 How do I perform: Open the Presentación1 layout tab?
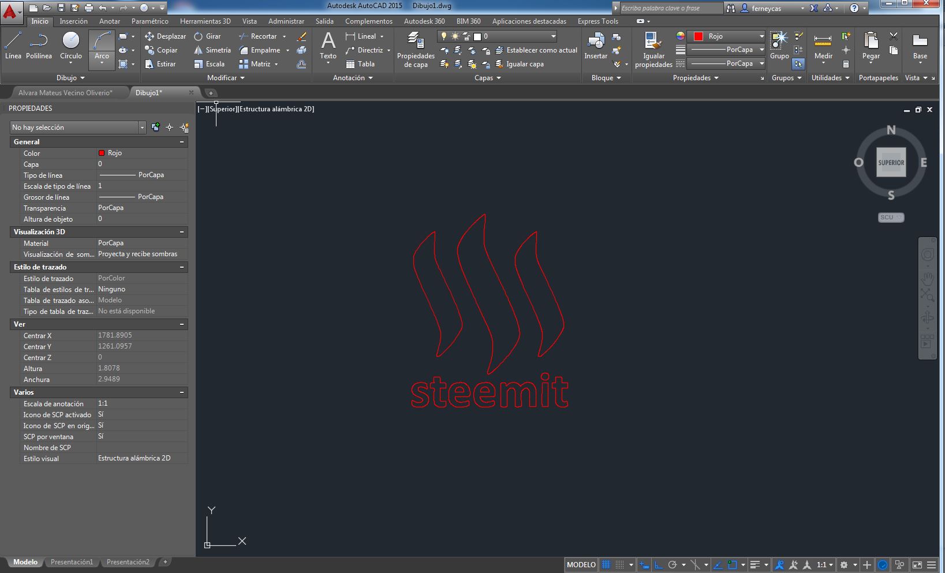point(72,562)
